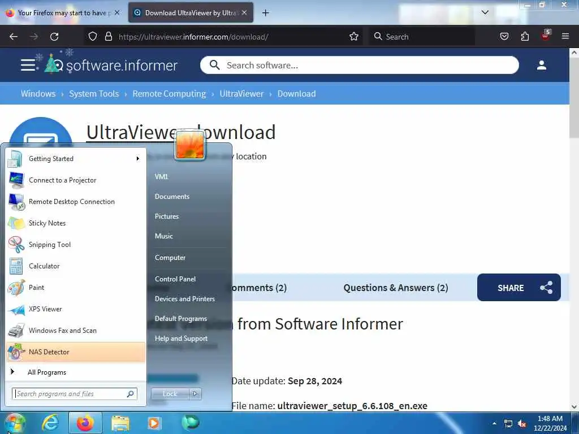Viewport: 579px width, 434px height.
Task: Open Default Programs
Action: (x=180, y=319)
